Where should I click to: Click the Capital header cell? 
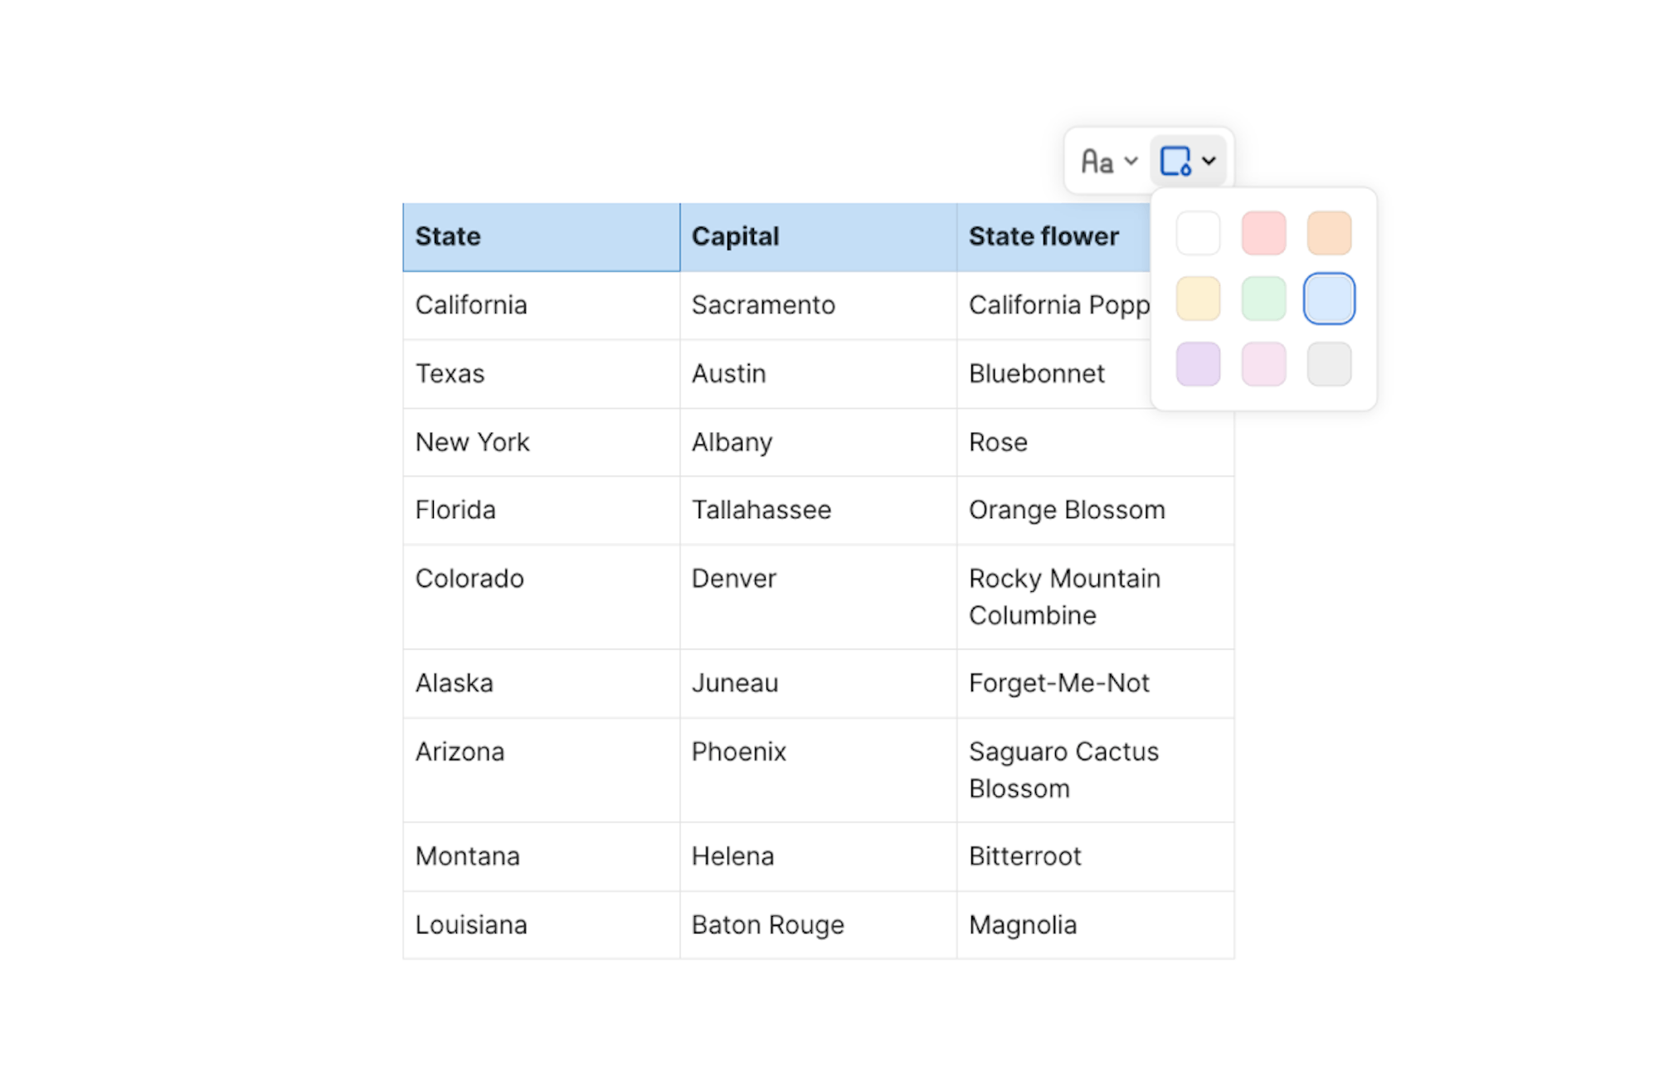click(818, 237)
